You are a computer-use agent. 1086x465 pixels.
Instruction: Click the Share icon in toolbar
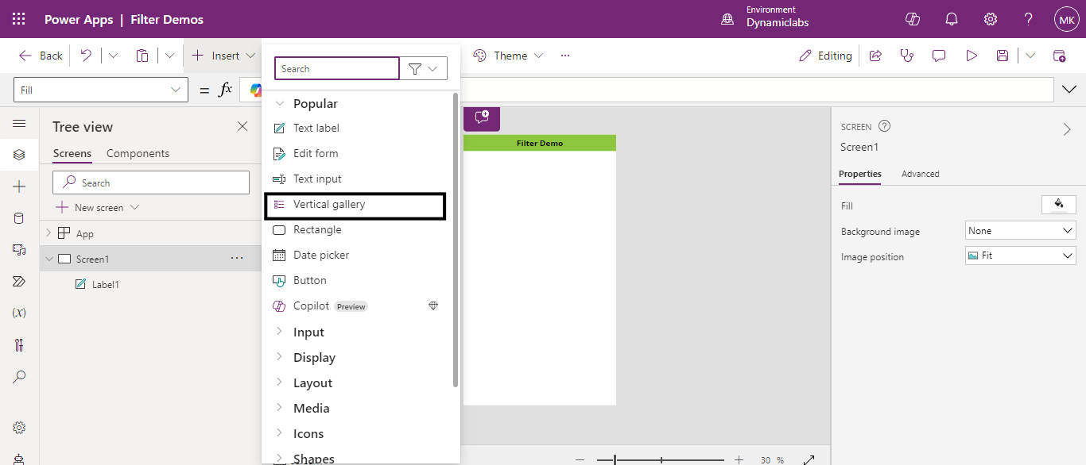pyautogui.click(x=875, y=56)
